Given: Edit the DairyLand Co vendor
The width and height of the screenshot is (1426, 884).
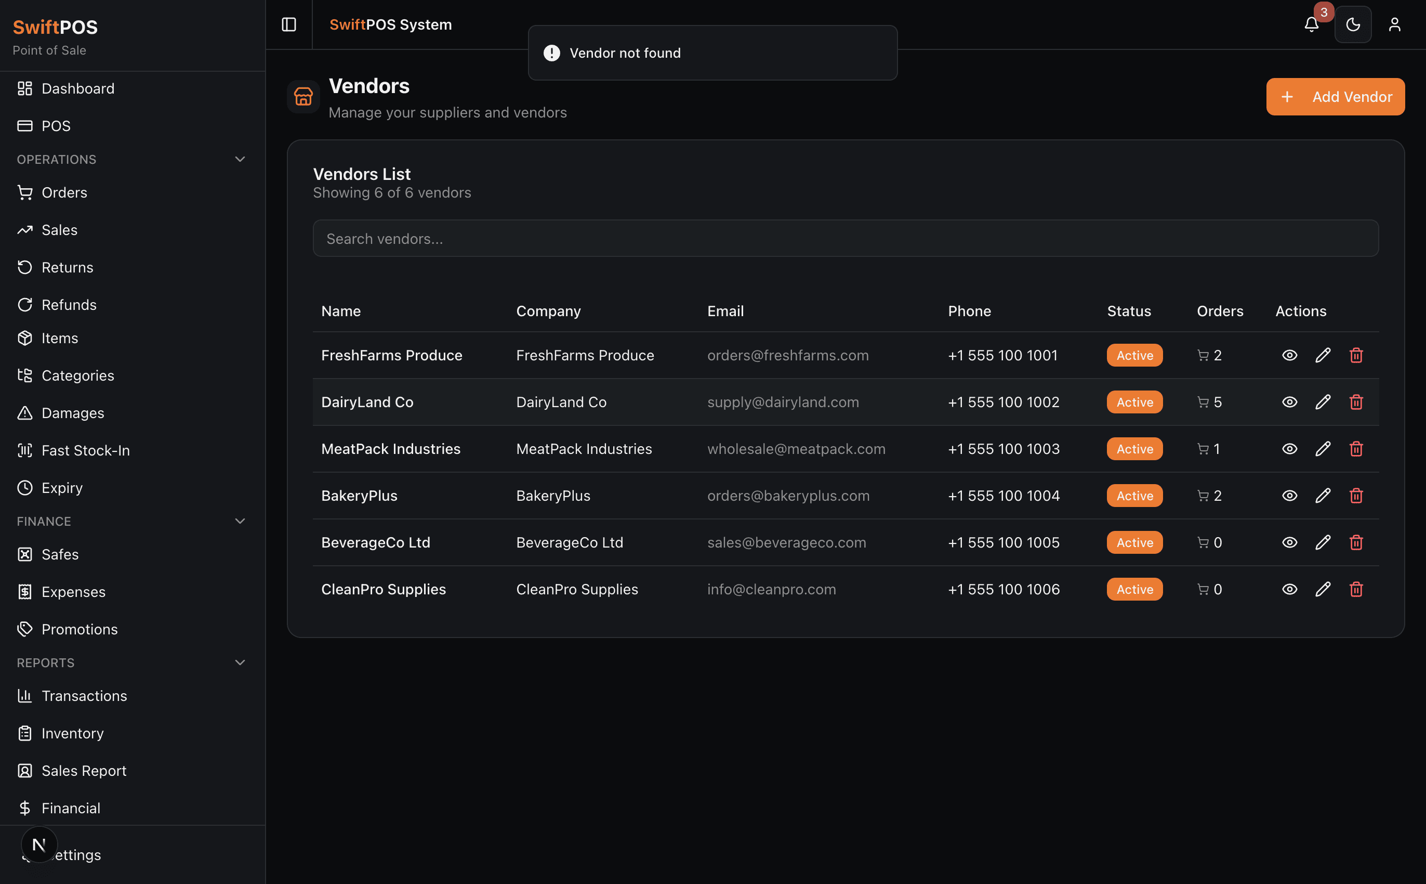Looking at the screenshot, I should pyautogui.click(x=1323, y=402).
